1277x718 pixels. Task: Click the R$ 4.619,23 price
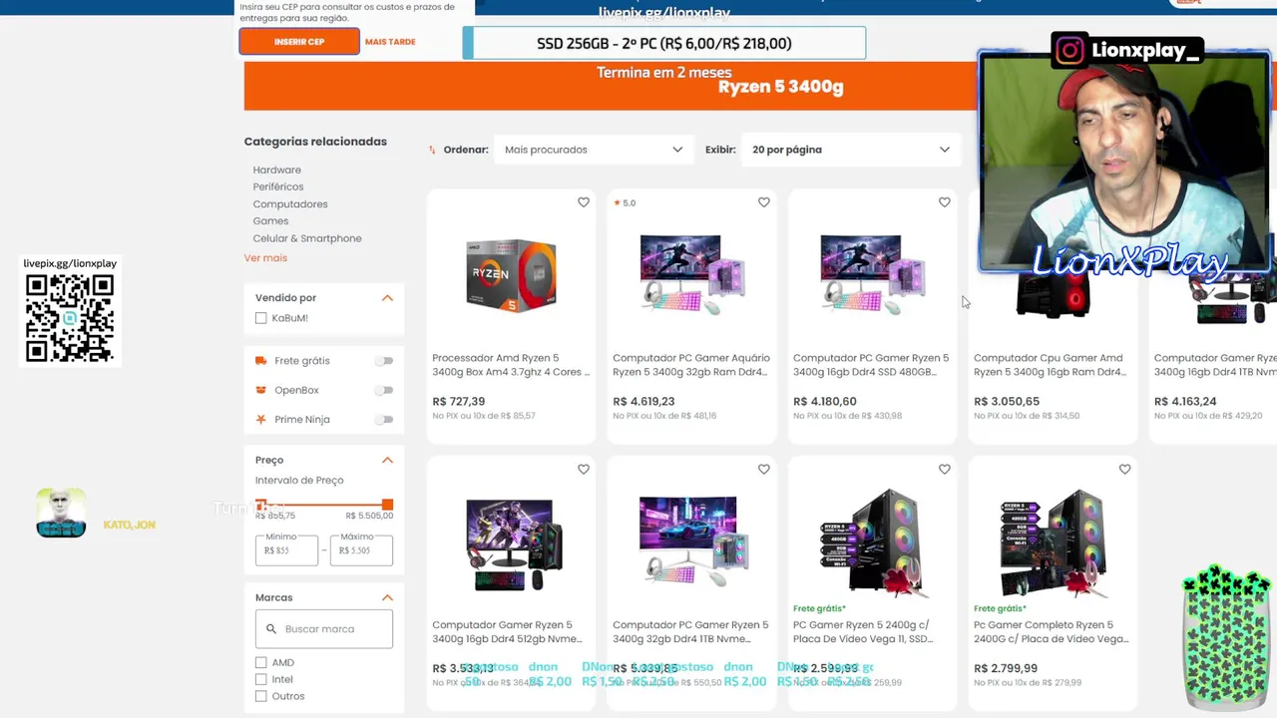[643, 402]
